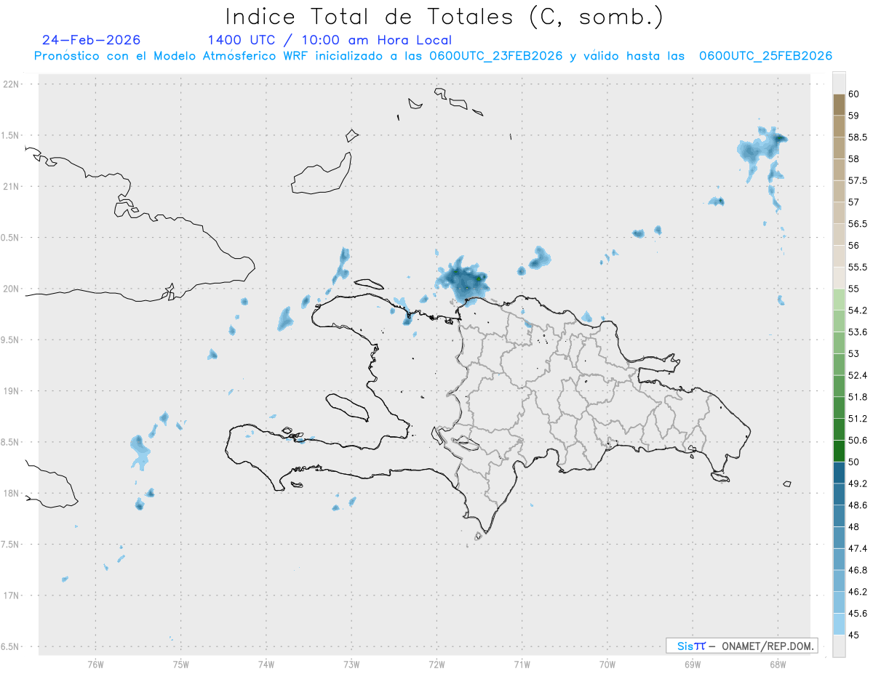
Task: Click the "75W" longitude label
Action: pos(181,664)
